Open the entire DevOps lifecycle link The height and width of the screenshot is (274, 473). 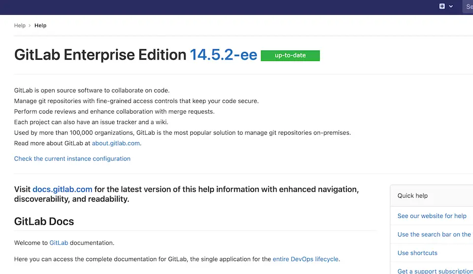(305, 259)
